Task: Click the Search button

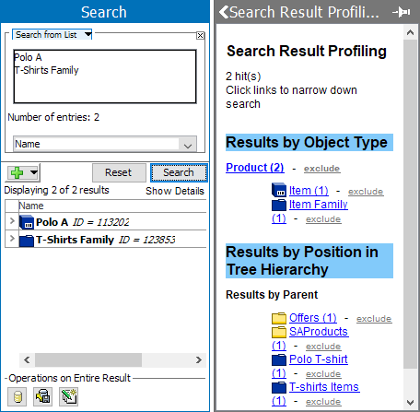Action: 179,172
